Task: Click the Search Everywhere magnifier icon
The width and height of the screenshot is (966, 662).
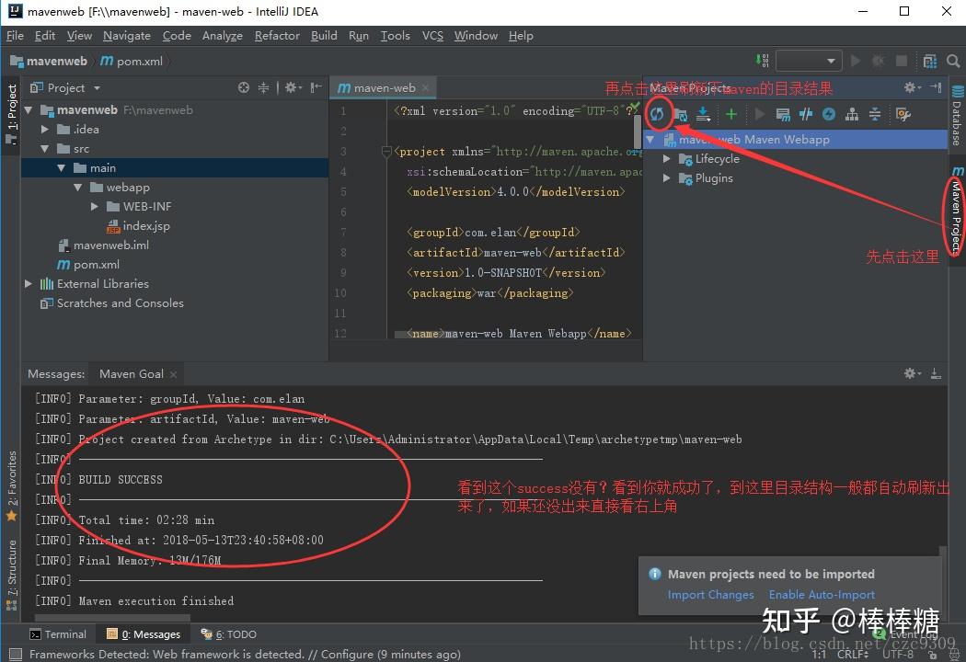Action: [952, 61]
